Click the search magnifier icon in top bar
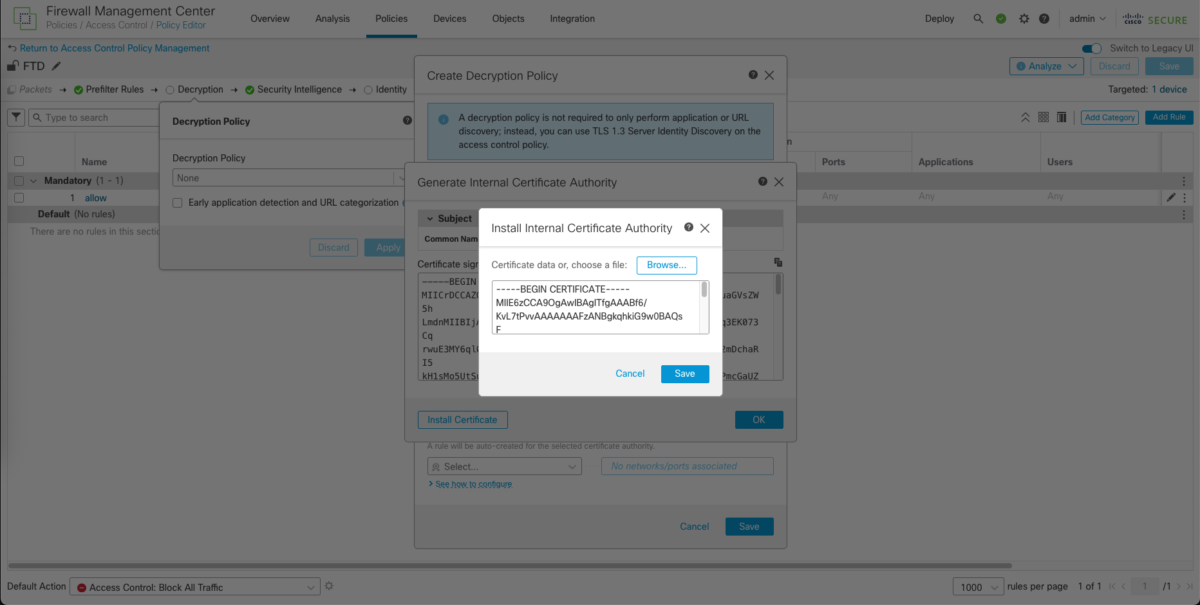Image resolution: width=1200 pixels, height=605 pixels. click(978, 19)
